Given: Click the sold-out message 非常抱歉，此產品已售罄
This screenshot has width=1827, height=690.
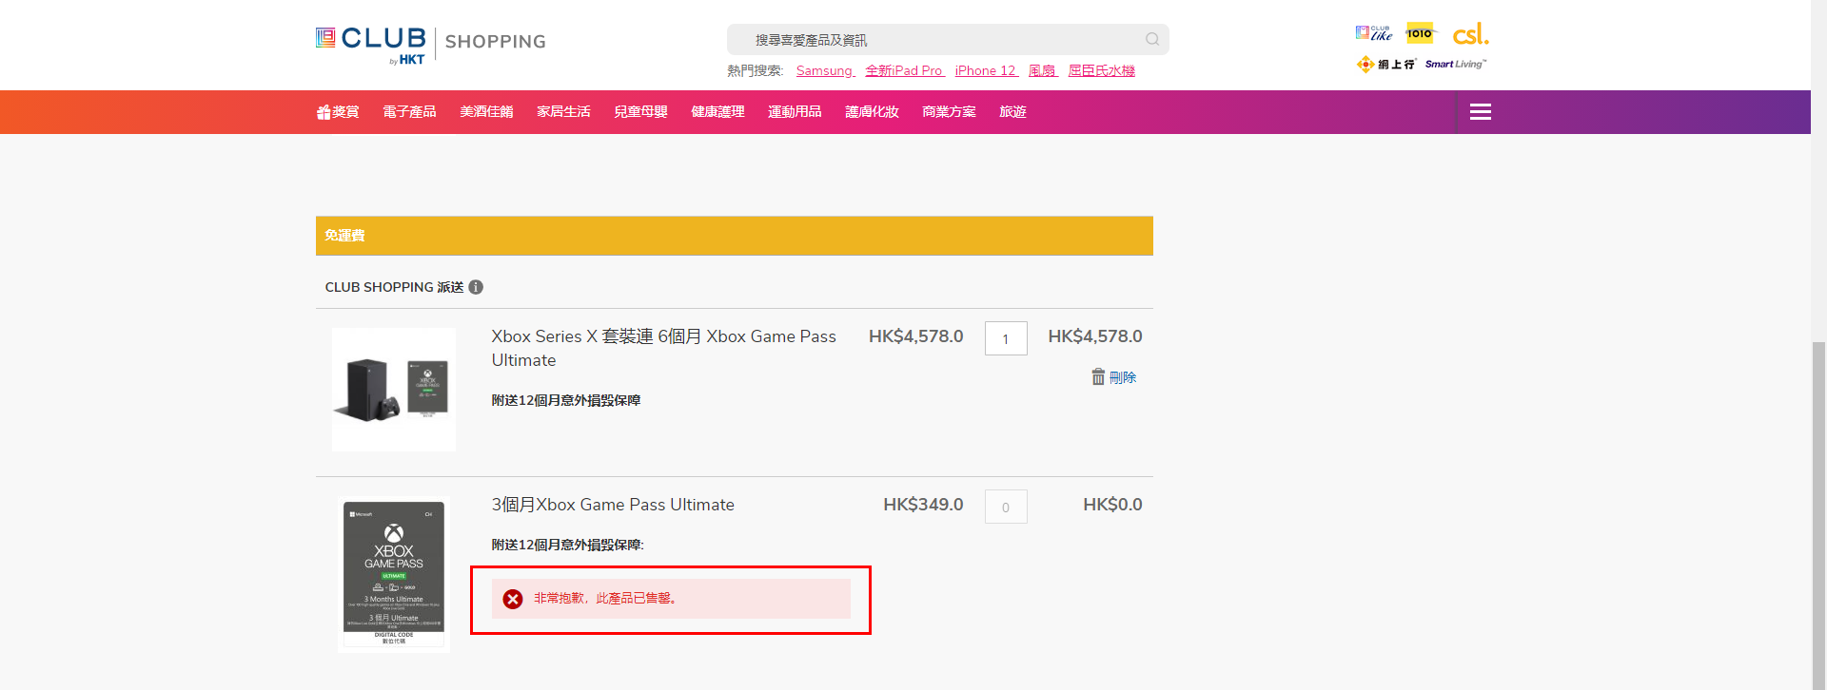Looking at the screenshot, I should 605,599.
